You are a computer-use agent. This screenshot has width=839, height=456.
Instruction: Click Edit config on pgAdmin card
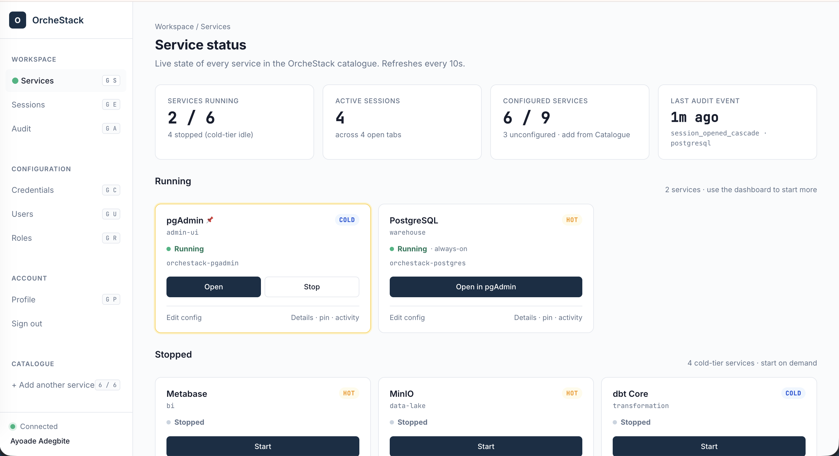tap(184, 317)
